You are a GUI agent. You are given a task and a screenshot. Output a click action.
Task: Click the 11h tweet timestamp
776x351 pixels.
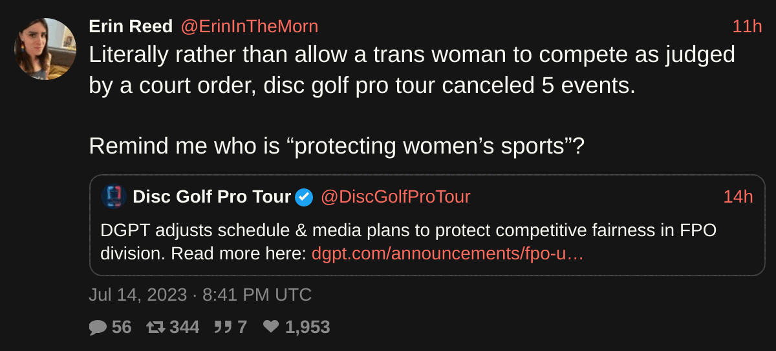[747, 26]
